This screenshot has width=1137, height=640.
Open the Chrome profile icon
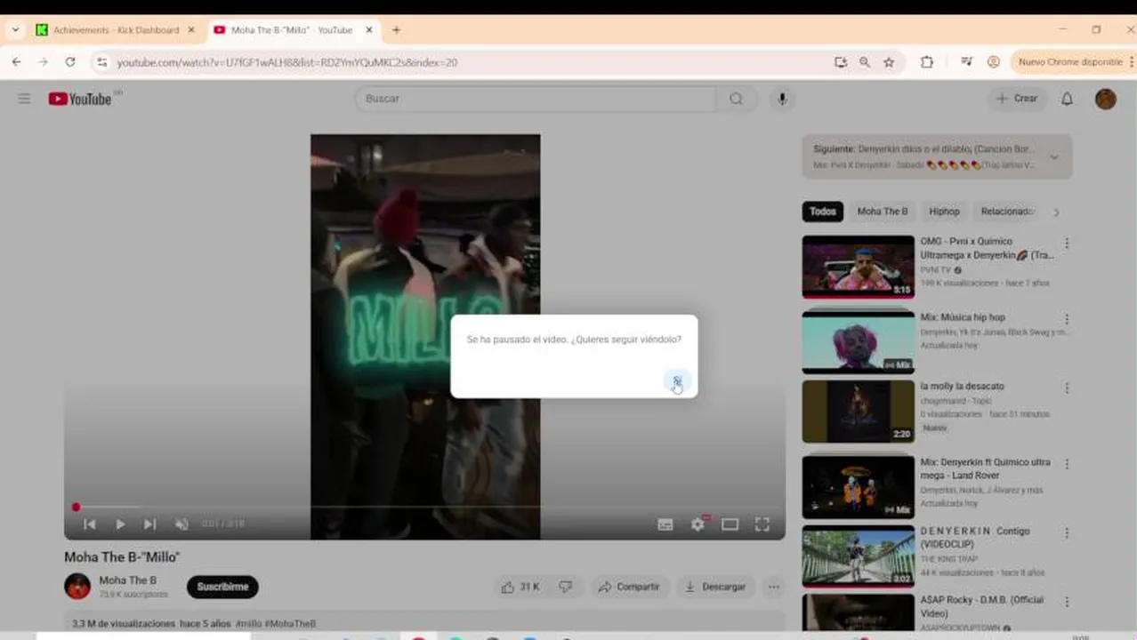[994, 62]
